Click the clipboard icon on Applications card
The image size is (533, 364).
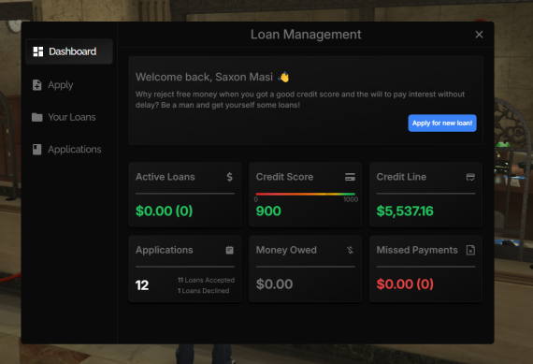pos(230,250)
